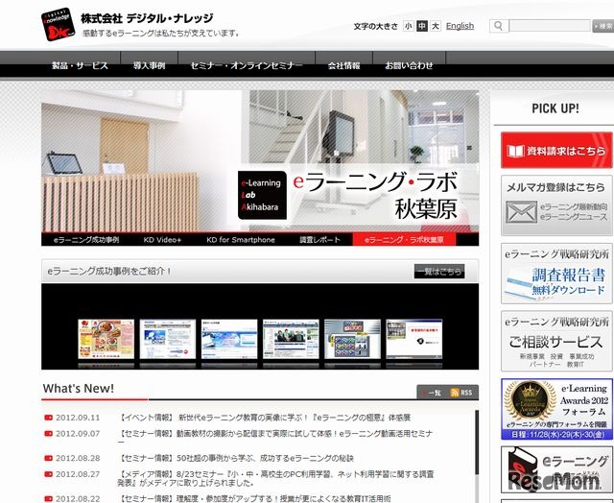Screen dimensions: 614x503
Task: Click the RSS feed icon
Action: tap(454, 393)
